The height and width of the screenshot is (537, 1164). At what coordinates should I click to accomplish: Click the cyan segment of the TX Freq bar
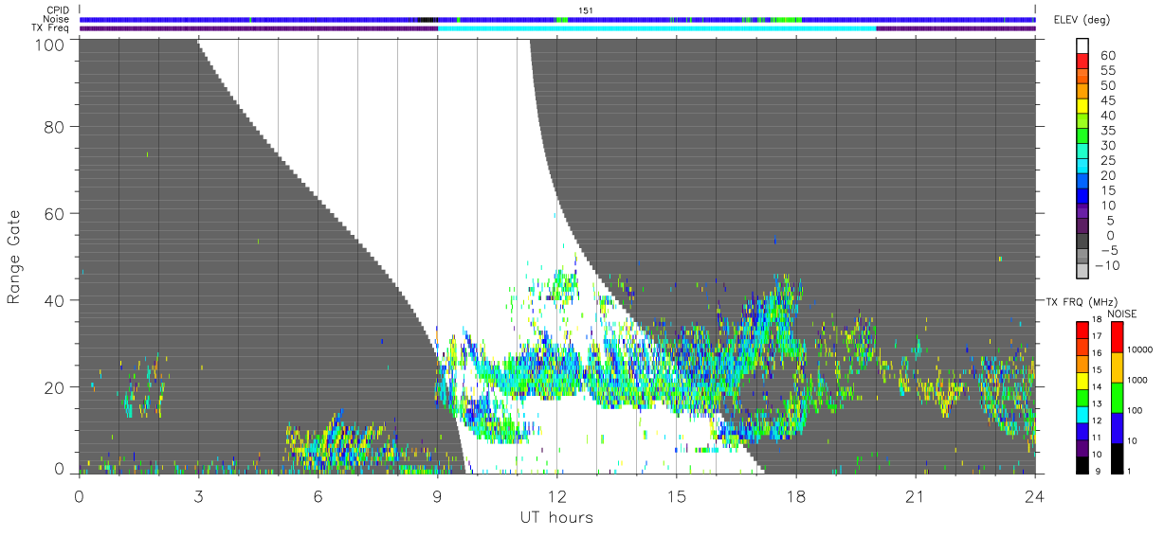pos(656,28)
